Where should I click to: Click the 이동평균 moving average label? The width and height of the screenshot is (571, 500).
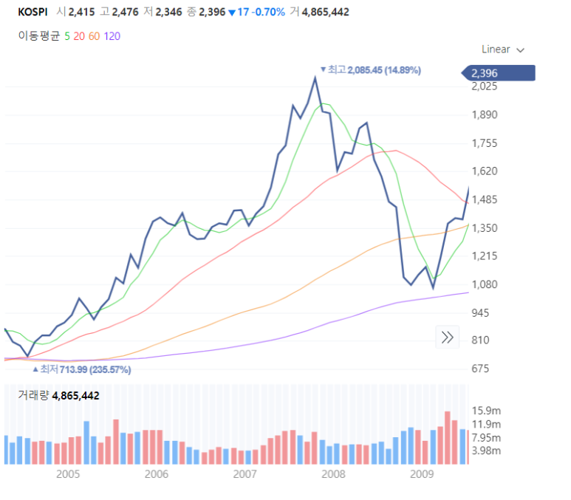coord(39,36)
